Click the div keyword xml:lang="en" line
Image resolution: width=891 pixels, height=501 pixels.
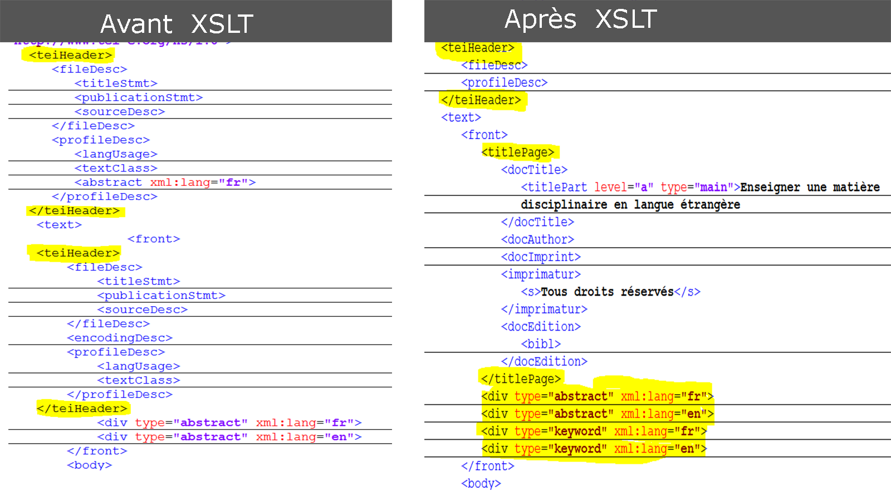[x=594, y=449]
